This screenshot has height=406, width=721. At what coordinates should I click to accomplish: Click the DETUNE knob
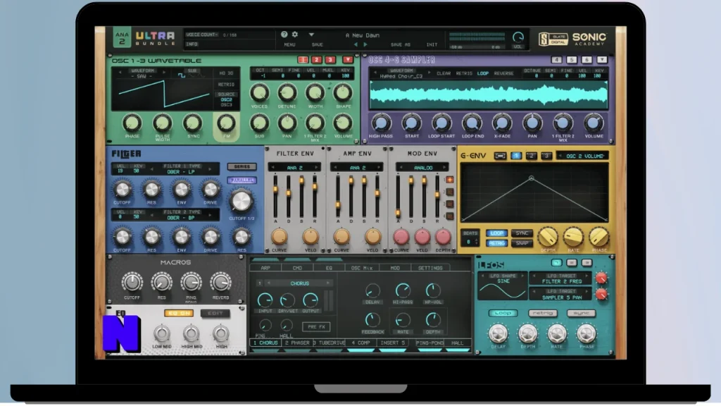coord(287,93)
